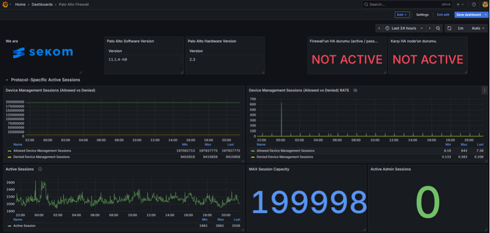Click the zoom out time range icon

438,28
